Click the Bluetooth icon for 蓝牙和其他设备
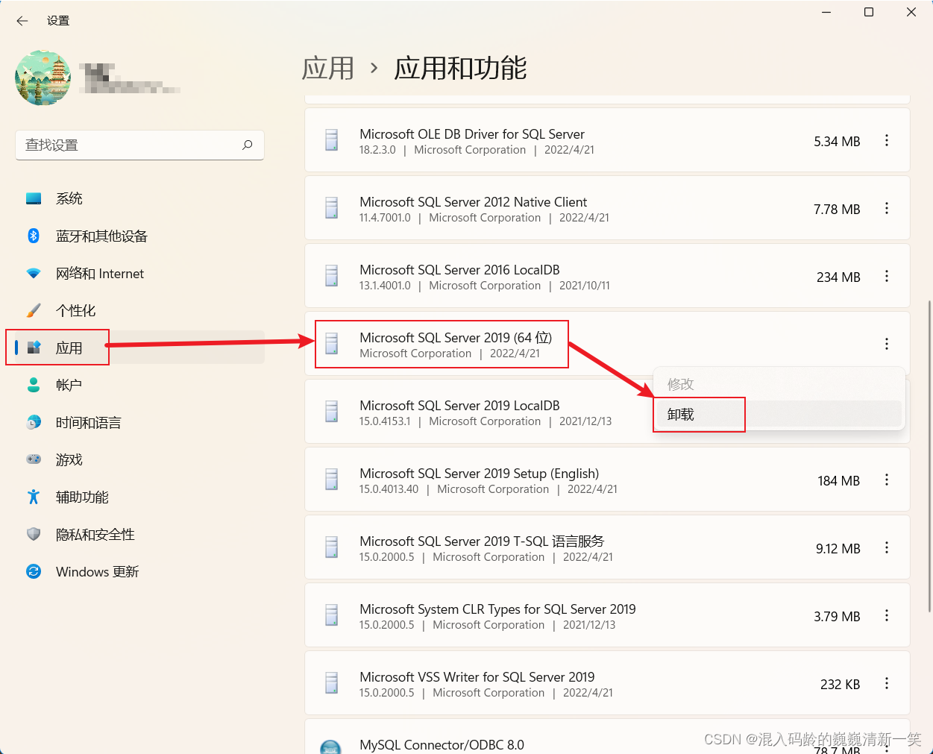 34,236
